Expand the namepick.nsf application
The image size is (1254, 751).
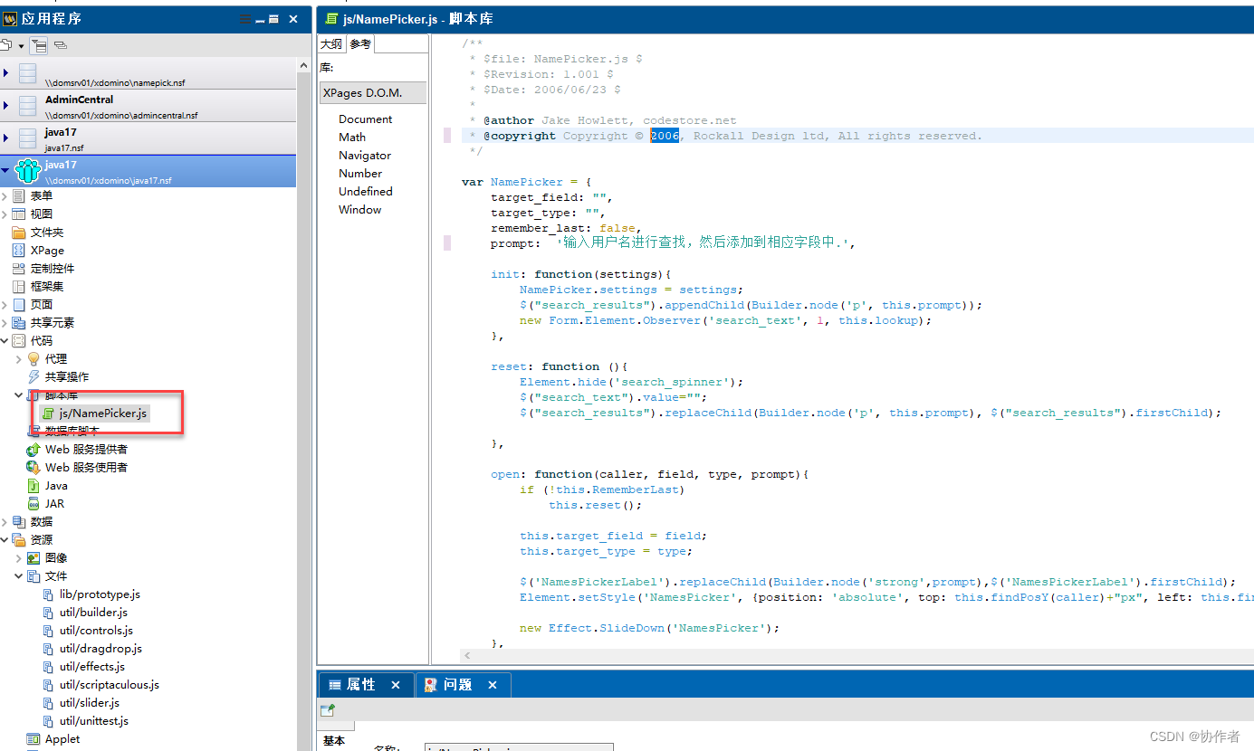pos(5,73)
